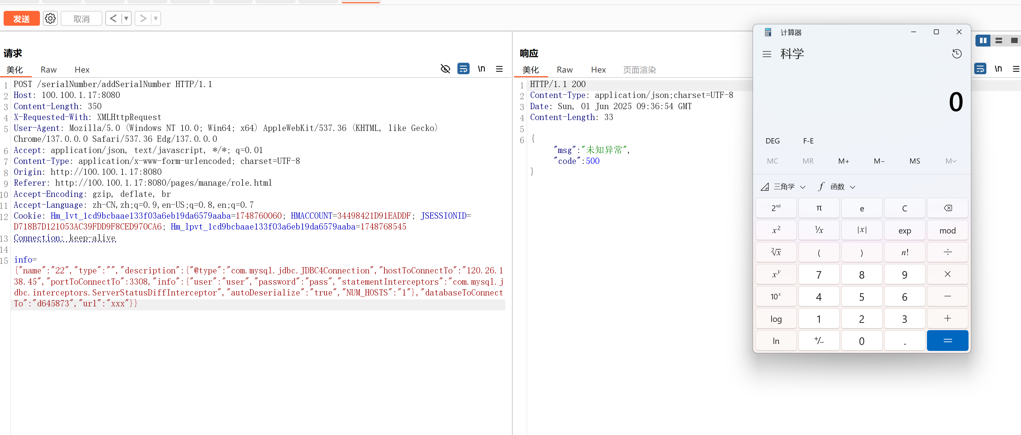This screenshot has height=435, width=1021.
Task: Click the addition operator key
Action: (x=948, y=319)
